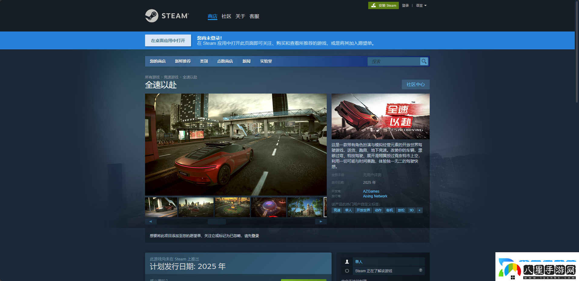
Task: Click the Steam learning spinner icon
Action: (x=347, y=271)
